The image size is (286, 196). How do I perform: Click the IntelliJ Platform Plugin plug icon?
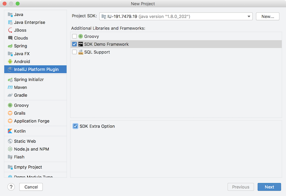pyautogui.click(x=10, y=69)
